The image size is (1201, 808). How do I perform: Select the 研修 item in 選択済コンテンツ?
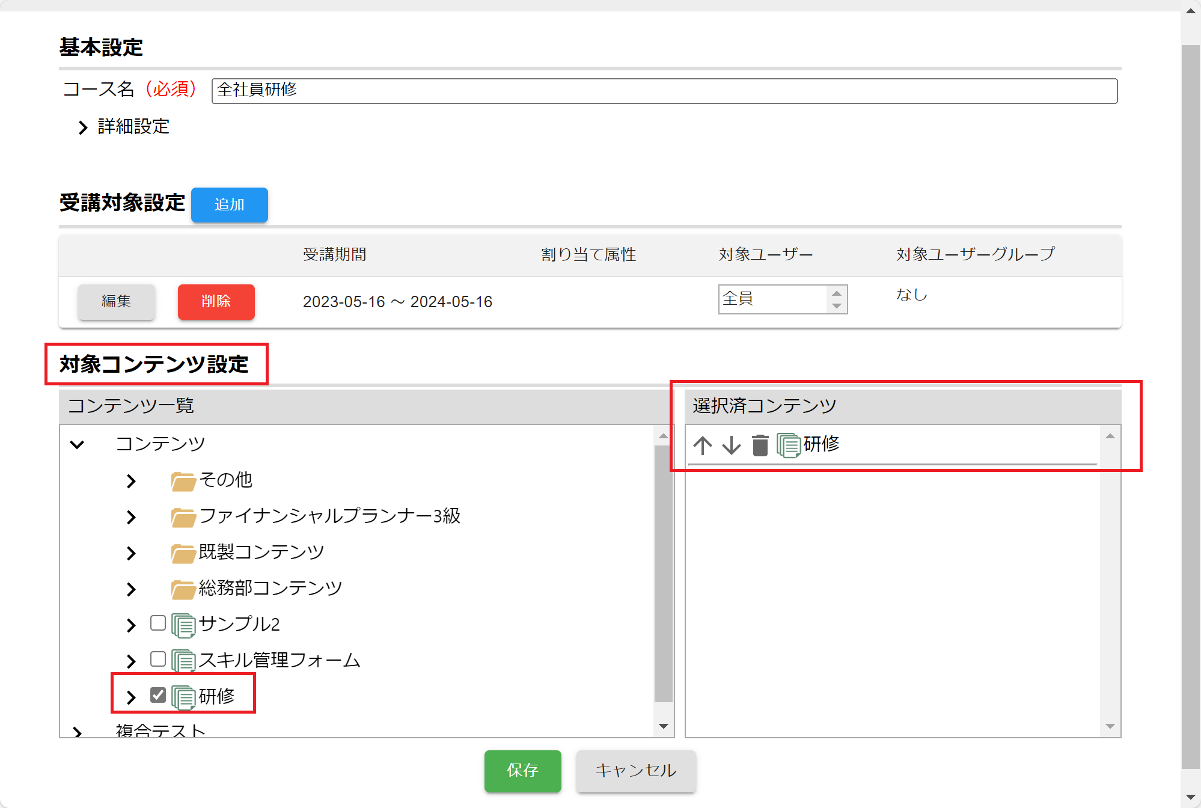tap(821, 444)
